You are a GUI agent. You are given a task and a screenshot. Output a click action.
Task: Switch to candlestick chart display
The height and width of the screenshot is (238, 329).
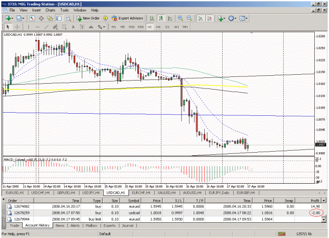click(x=161, y=18)
